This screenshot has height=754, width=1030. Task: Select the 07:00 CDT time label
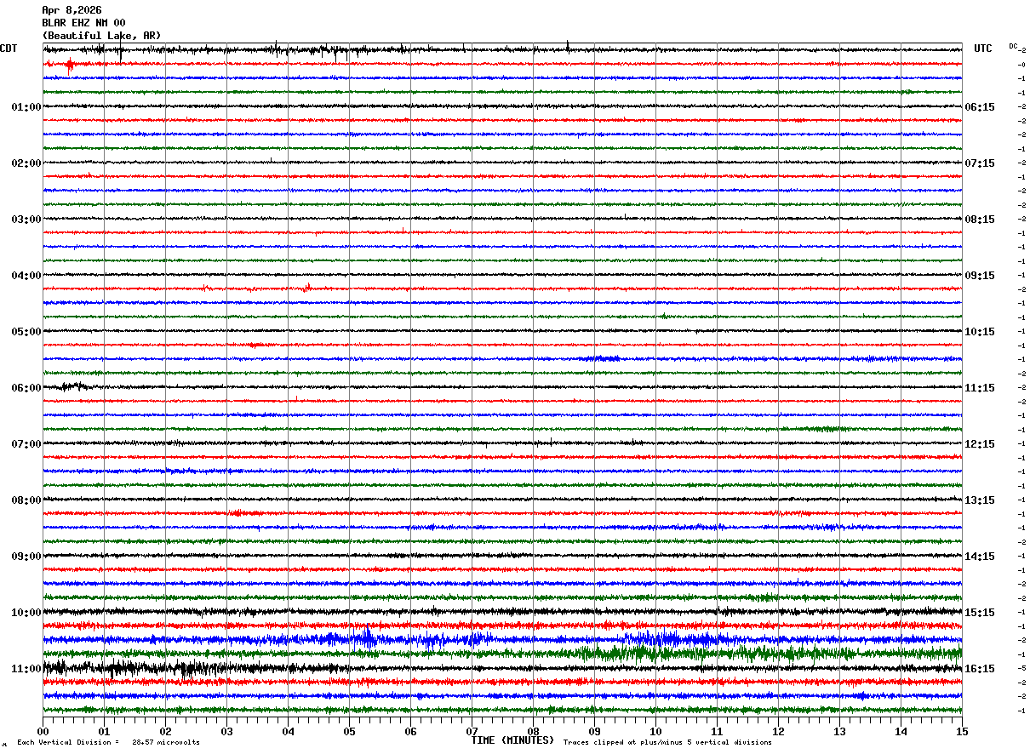(x=26, y=444)
